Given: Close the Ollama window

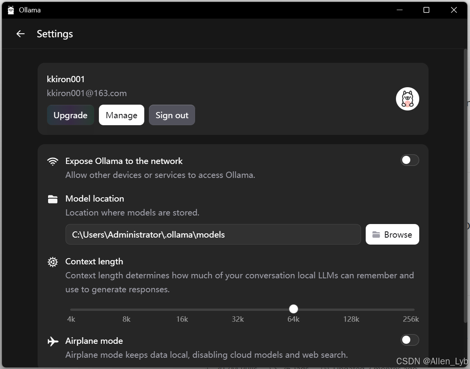Looking at the screenshot, I should (x=454, y=10).
